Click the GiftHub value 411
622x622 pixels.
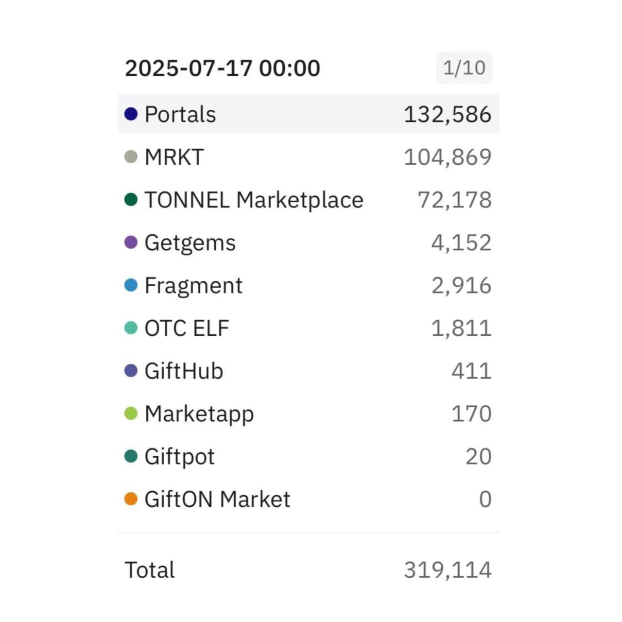click(471, 371)
